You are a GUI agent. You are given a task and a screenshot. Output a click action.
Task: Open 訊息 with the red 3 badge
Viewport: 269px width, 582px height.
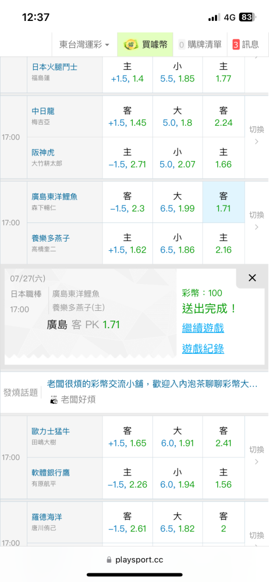tap(245, 45)
